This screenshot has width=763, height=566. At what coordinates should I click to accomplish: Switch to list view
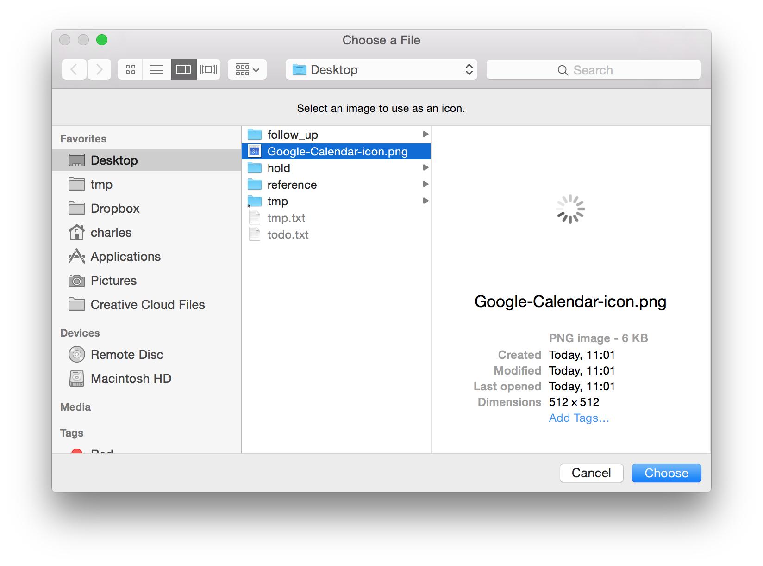(x=156, y=70)
